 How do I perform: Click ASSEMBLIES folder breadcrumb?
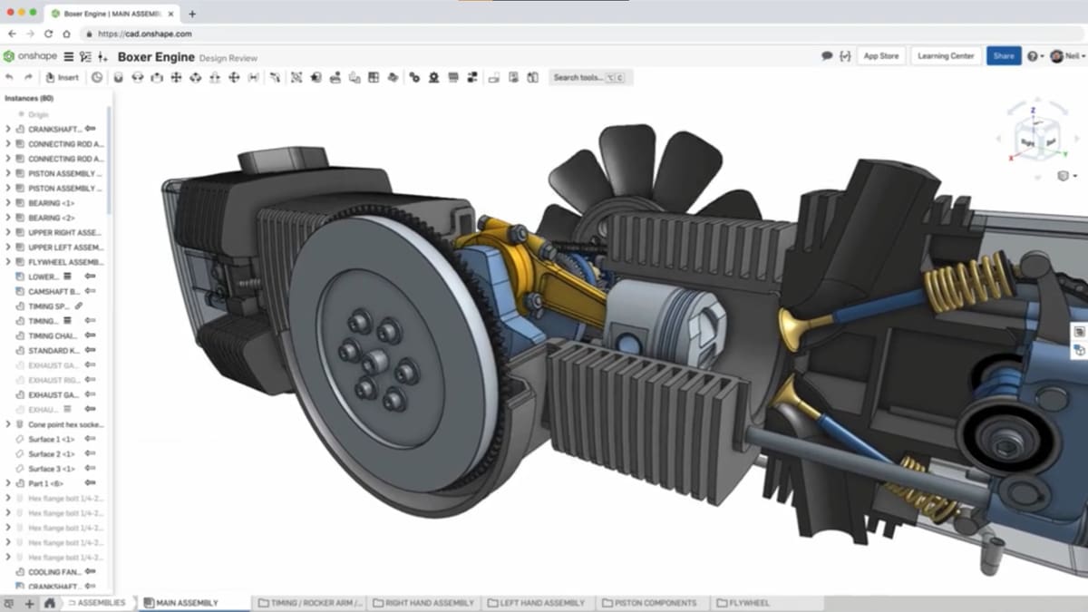click(x=97, y=603)
